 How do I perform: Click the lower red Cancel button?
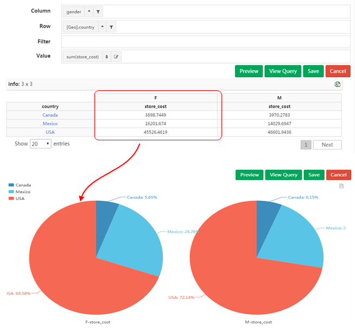tap(338, 175)
